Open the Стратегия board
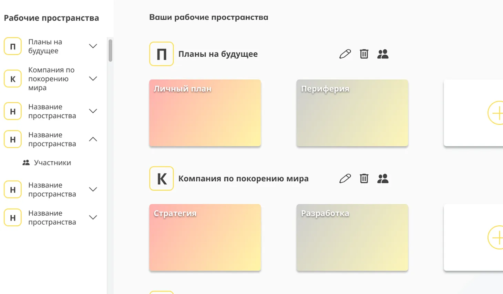The height and width of the screenshot is (294, 503). coord(205,237)
